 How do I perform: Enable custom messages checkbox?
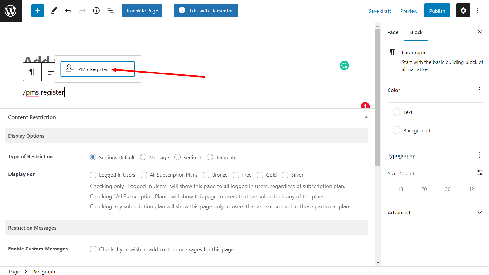pos(93,249)
